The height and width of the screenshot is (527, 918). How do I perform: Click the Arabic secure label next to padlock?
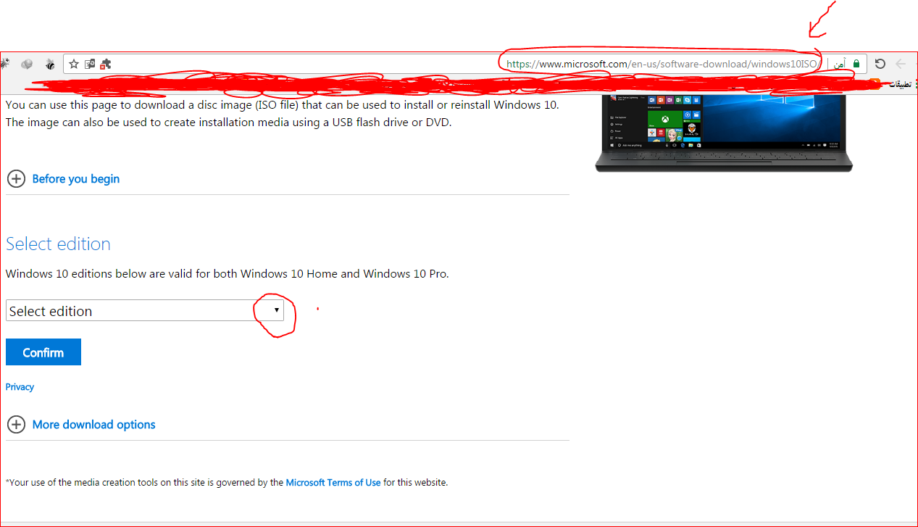tap(839, 64)
